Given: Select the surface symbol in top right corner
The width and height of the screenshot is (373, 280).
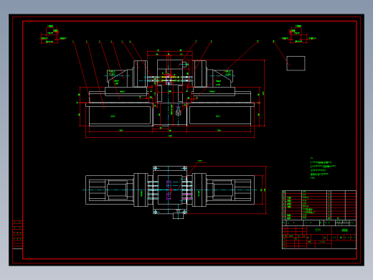Looking at the screenshot, I should pyautogui.click(x=299, y=34).
